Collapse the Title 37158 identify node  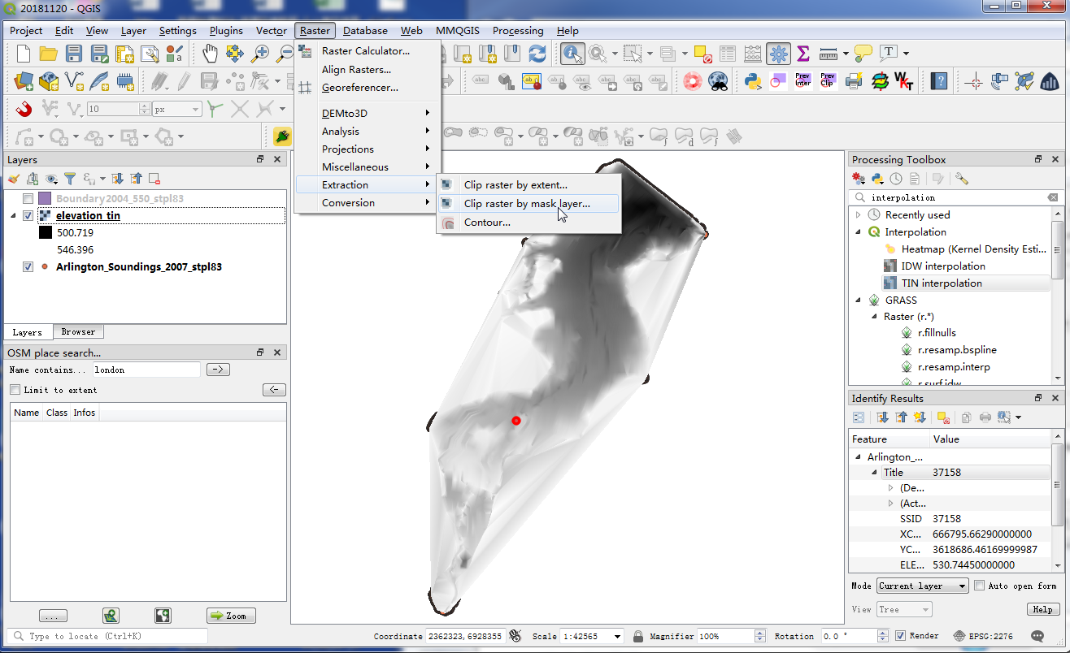click(874, 473)
